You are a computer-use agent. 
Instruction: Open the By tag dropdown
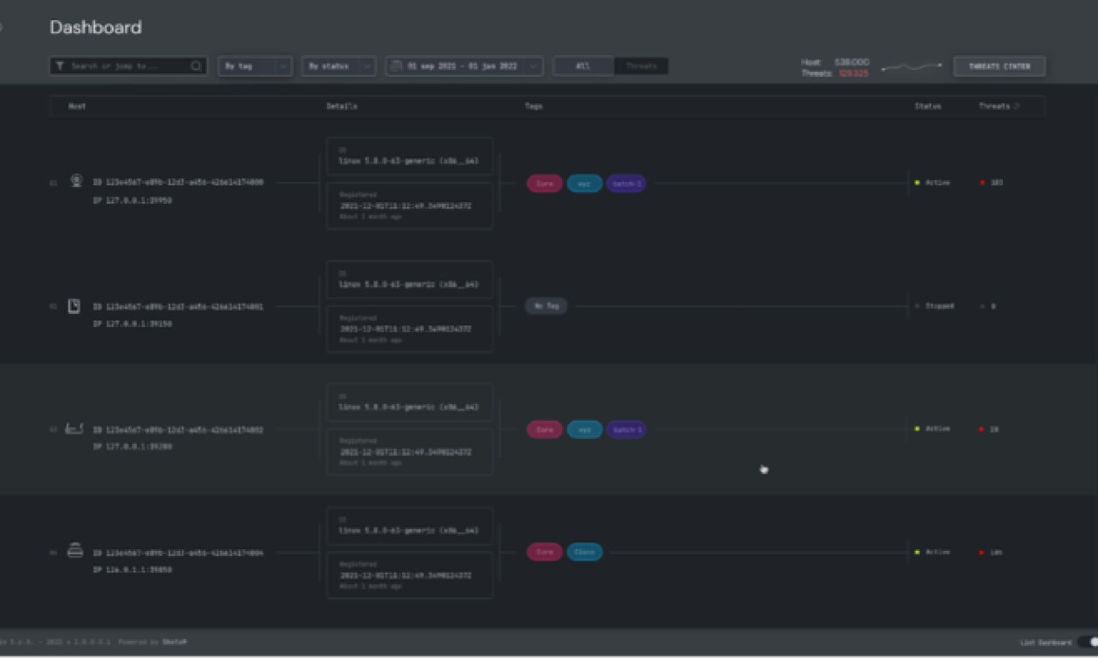[254, 66]
